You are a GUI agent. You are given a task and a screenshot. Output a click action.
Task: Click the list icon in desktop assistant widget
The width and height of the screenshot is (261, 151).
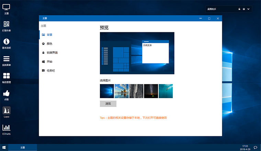tap(244, 9)
